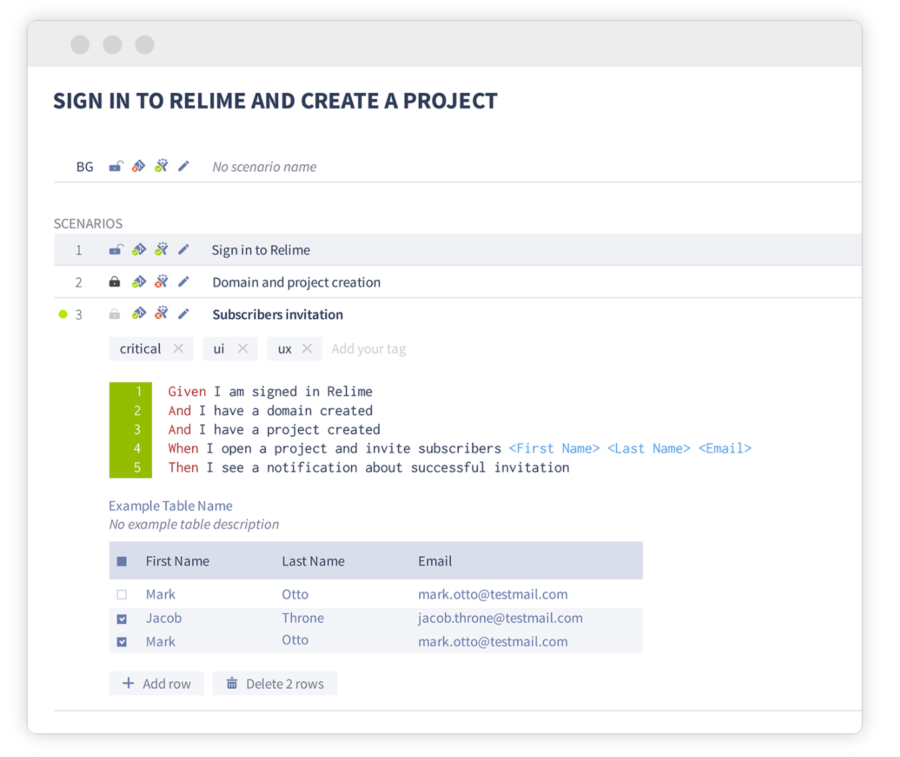Click the Email column header
This screenshot has height=757, width=900.
point(435,561)
